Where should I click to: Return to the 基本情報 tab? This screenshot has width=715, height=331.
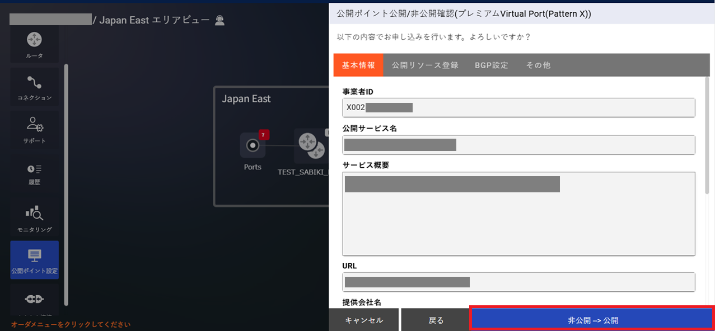click(358, 65)
